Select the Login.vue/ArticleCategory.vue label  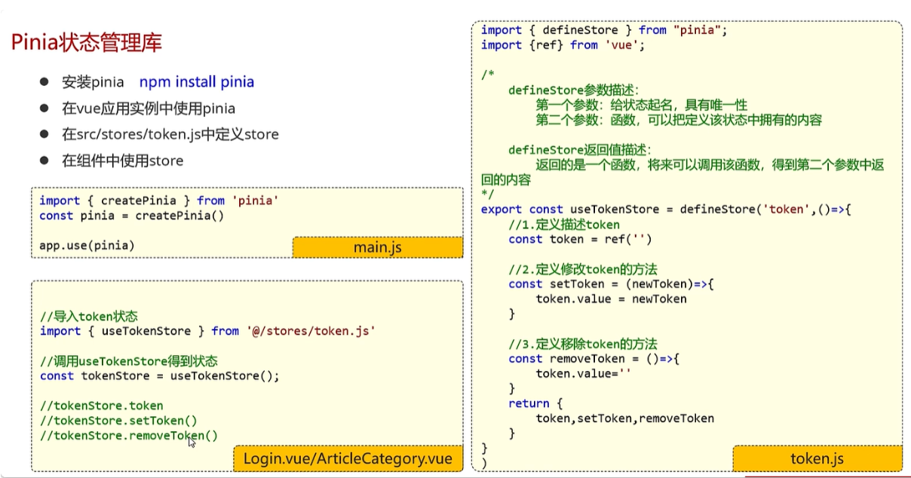click(348, 458)
